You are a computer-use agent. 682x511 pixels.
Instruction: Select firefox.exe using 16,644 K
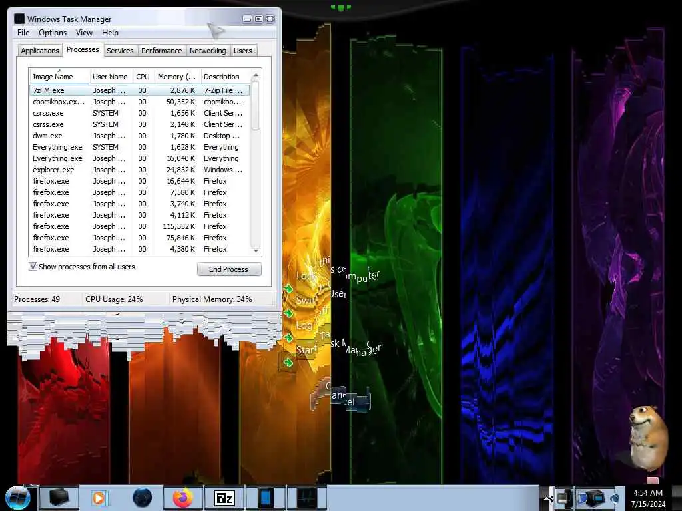(x=140, y=181)
